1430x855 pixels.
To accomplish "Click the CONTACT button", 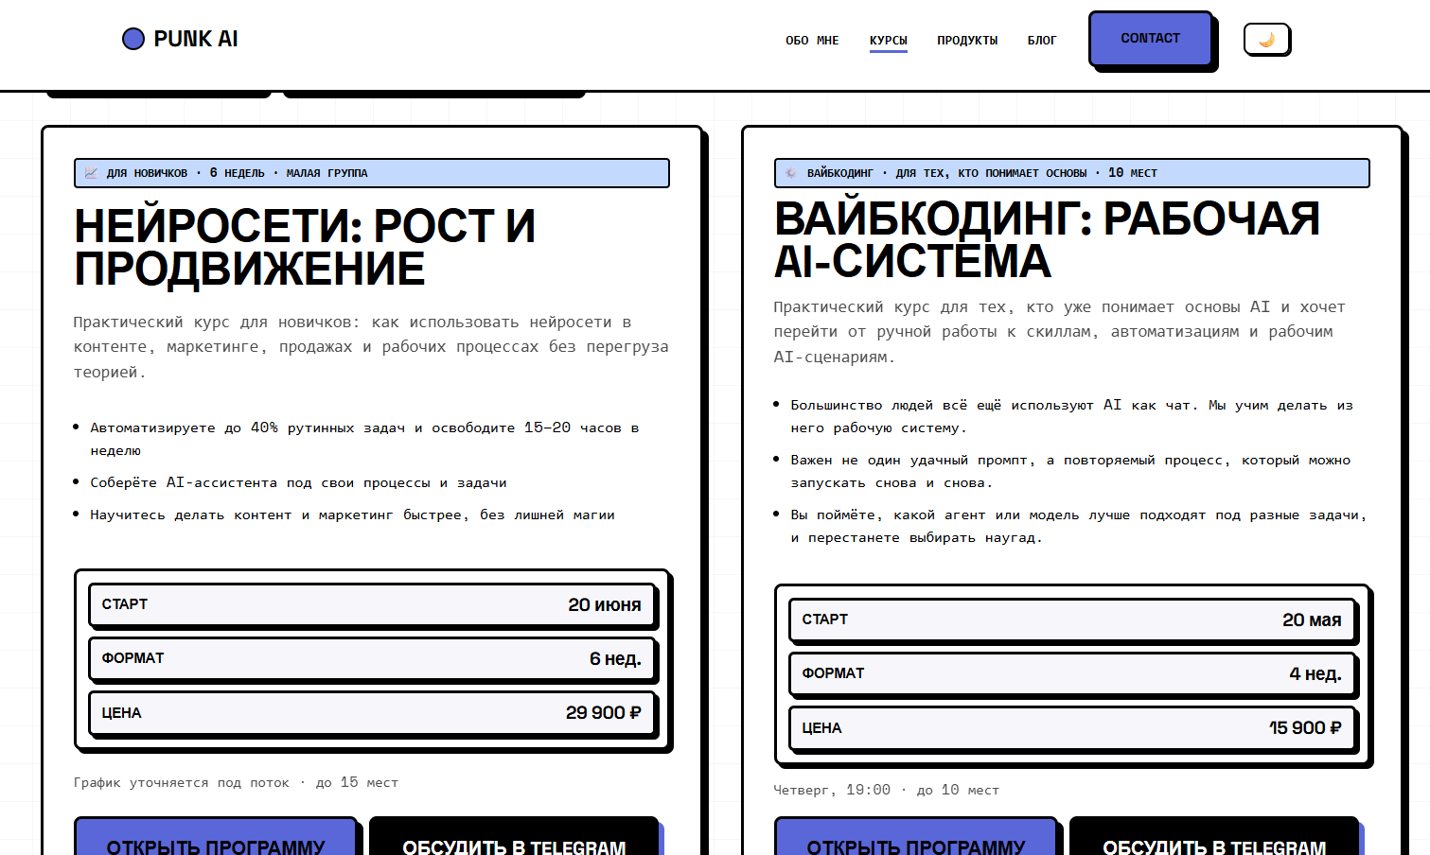I will (x=1151, y=39).
